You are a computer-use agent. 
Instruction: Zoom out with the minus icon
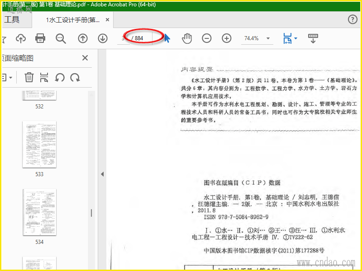tap(207, 38)
